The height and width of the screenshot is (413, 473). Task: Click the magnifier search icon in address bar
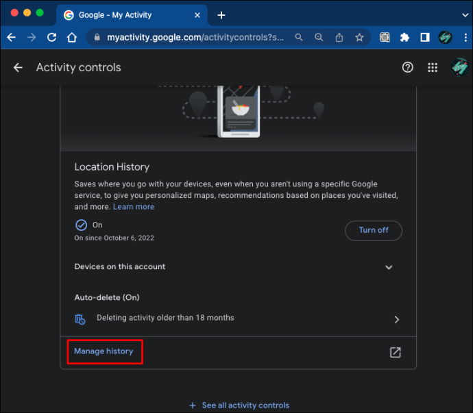[299, 38]
